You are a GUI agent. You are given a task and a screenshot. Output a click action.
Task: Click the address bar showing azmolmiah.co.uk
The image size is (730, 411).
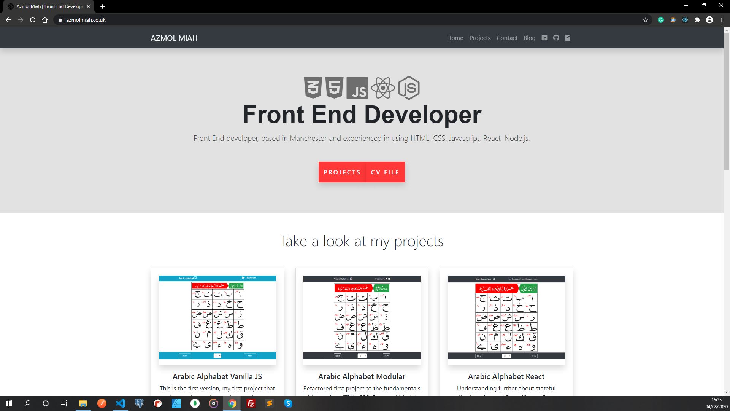85,20
